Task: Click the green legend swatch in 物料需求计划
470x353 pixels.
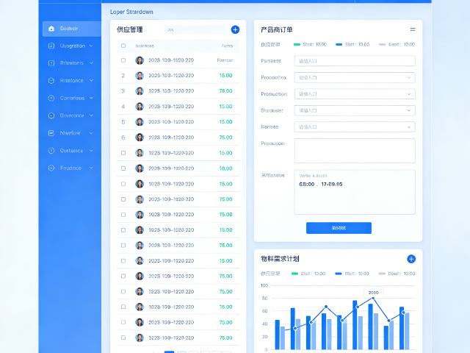Action: point(295,274)
